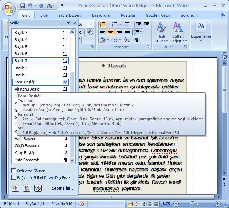Viewport: 229px width, 208px height.
Task: Open Stiller group dialog launcher
Action: coord(186,47)
